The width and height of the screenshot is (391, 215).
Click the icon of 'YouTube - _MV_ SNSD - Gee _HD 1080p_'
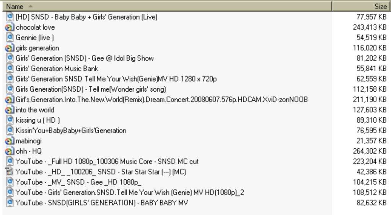(10, 182)
